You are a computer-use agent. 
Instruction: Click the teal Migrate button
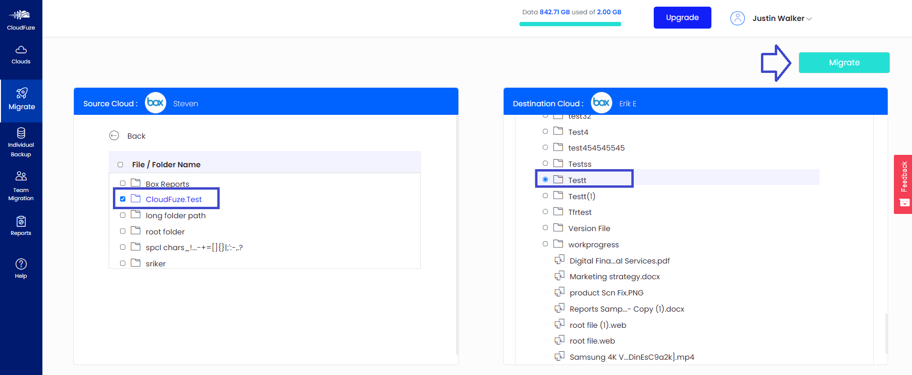click(844, 62)
